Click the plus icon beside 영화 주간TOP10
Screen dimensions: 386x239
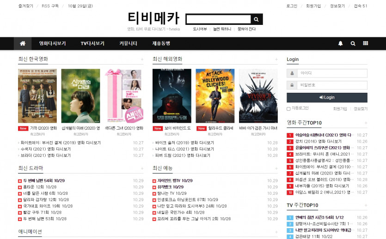[x=366, y=123]
